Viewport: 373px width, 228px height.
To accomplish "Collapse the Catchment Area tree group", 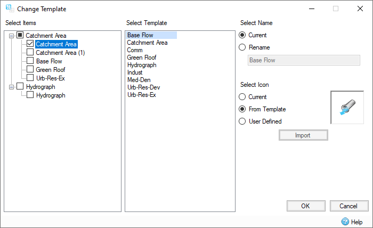I will point(12,36).
